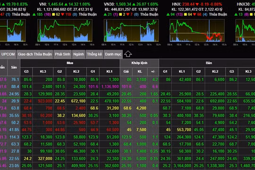
Task: Click Thỏa thuận under the VN30 index
Action: [149, 15]
